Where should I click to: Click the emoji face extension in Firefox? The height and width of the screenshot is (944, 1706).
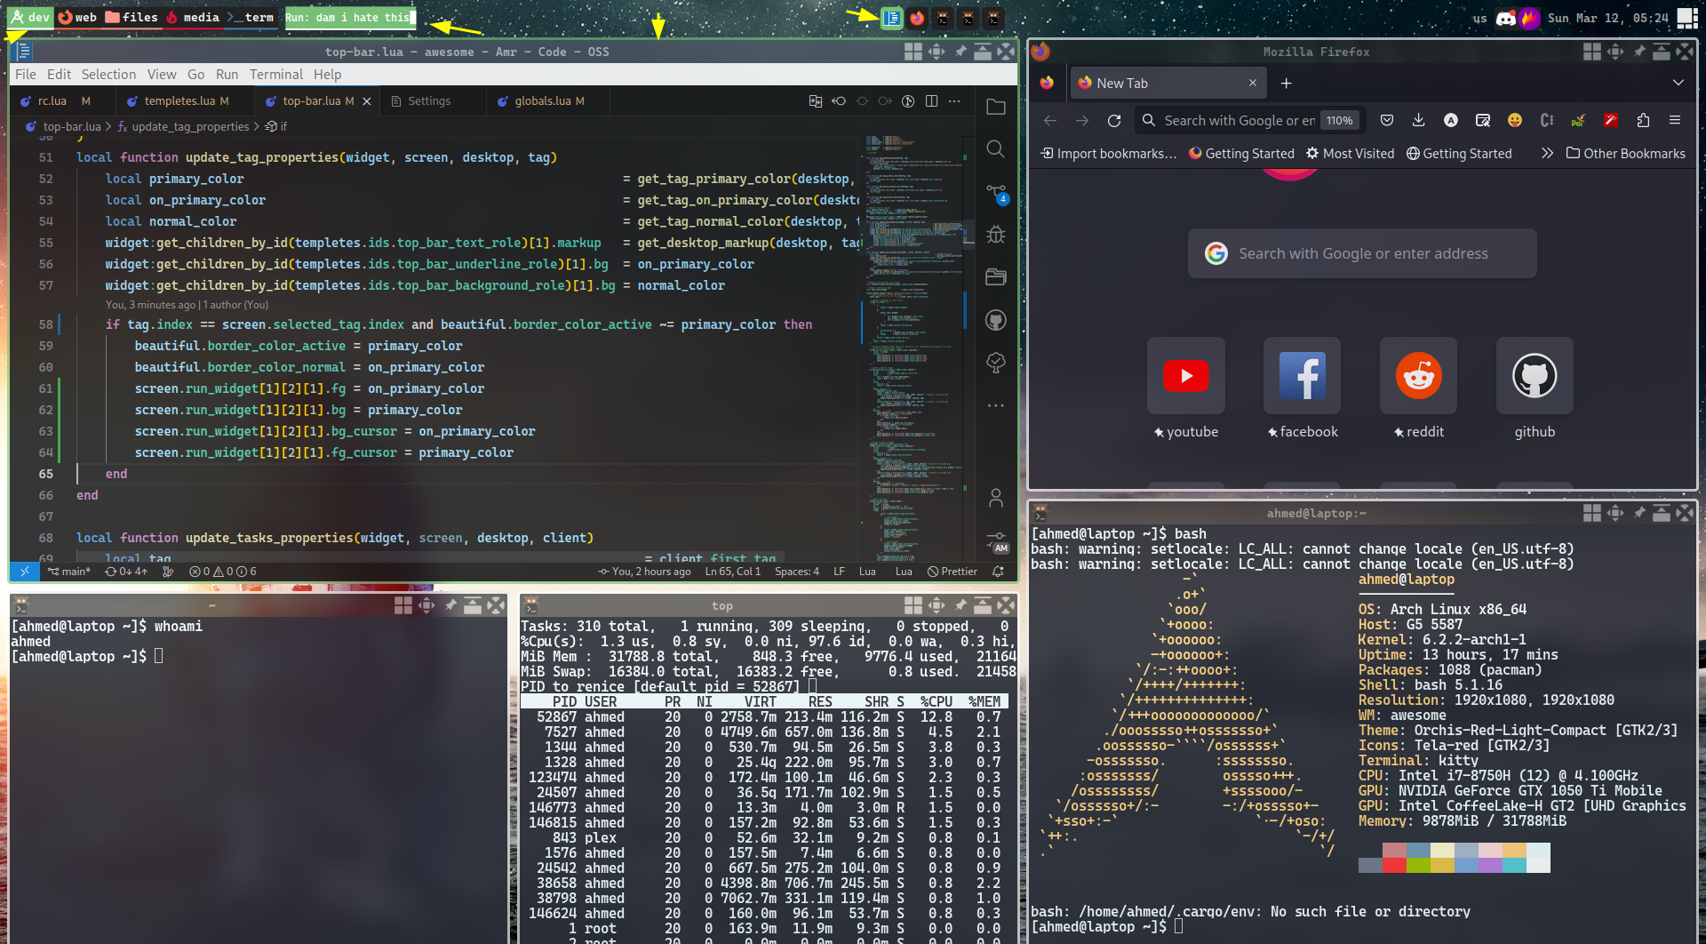[x=1515, y=120]
